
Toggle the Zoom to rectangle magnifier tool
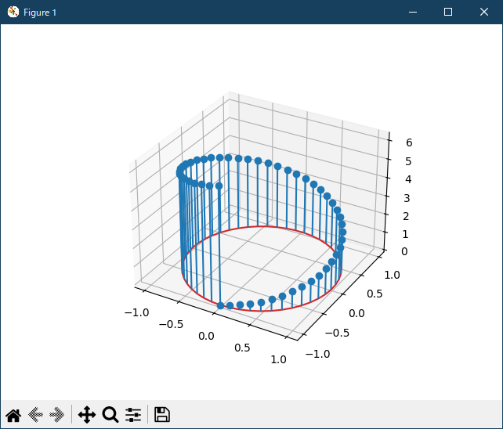[x=110, y=415]
